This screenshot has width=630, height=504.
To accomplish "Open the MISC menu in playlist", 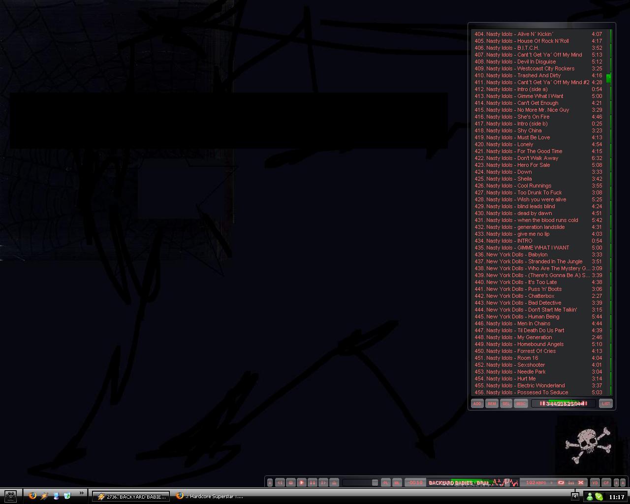I will pos(521,404).
